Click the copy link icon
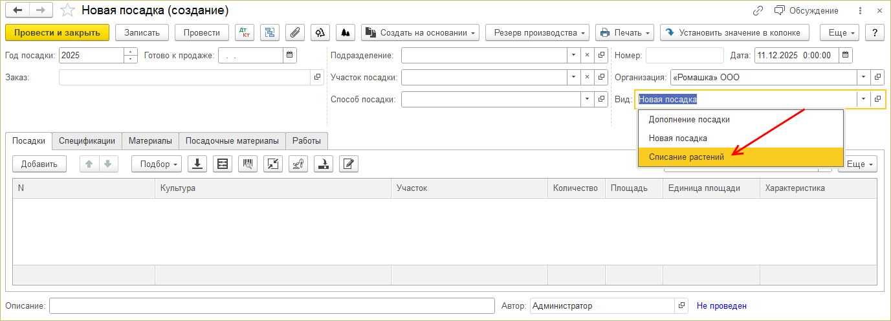The width and height of the screenshot is (891, 321). [x=758, y=10]
